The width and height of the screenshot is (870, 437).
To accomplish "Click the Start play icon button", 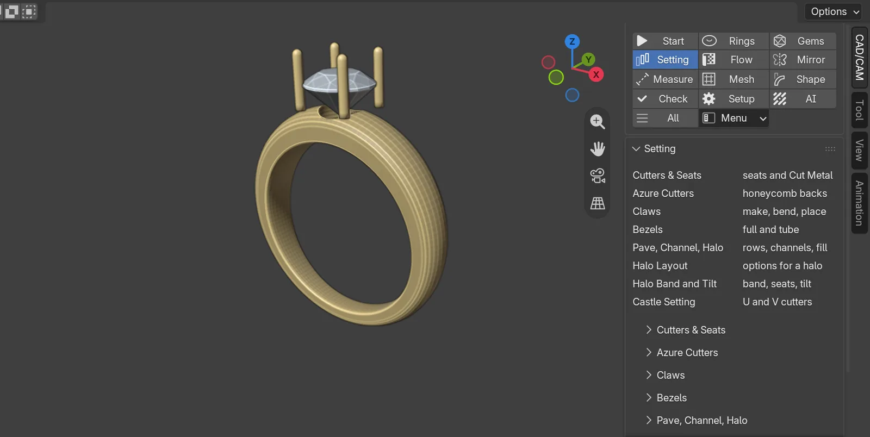I will click(x=665, y=41).
